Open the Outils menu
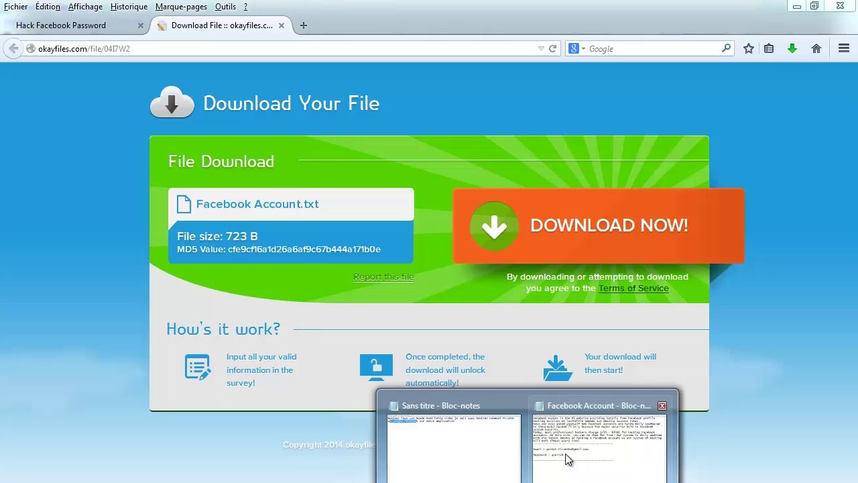Screen dimensions: 858x483 point(225,7)
